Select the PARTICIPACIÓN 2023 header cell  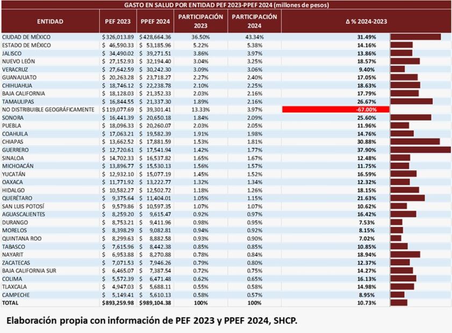pos(201,21)
